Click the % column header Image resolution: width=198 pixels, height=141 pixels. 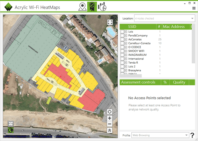165,82
